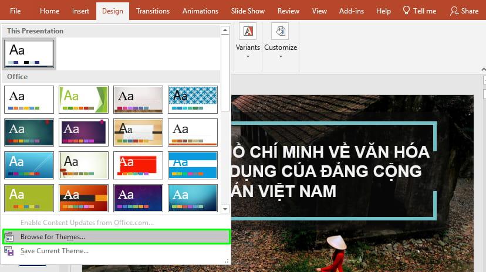Apply the blue-and-white banded theme
486x272 pixels.
[193, 165]
